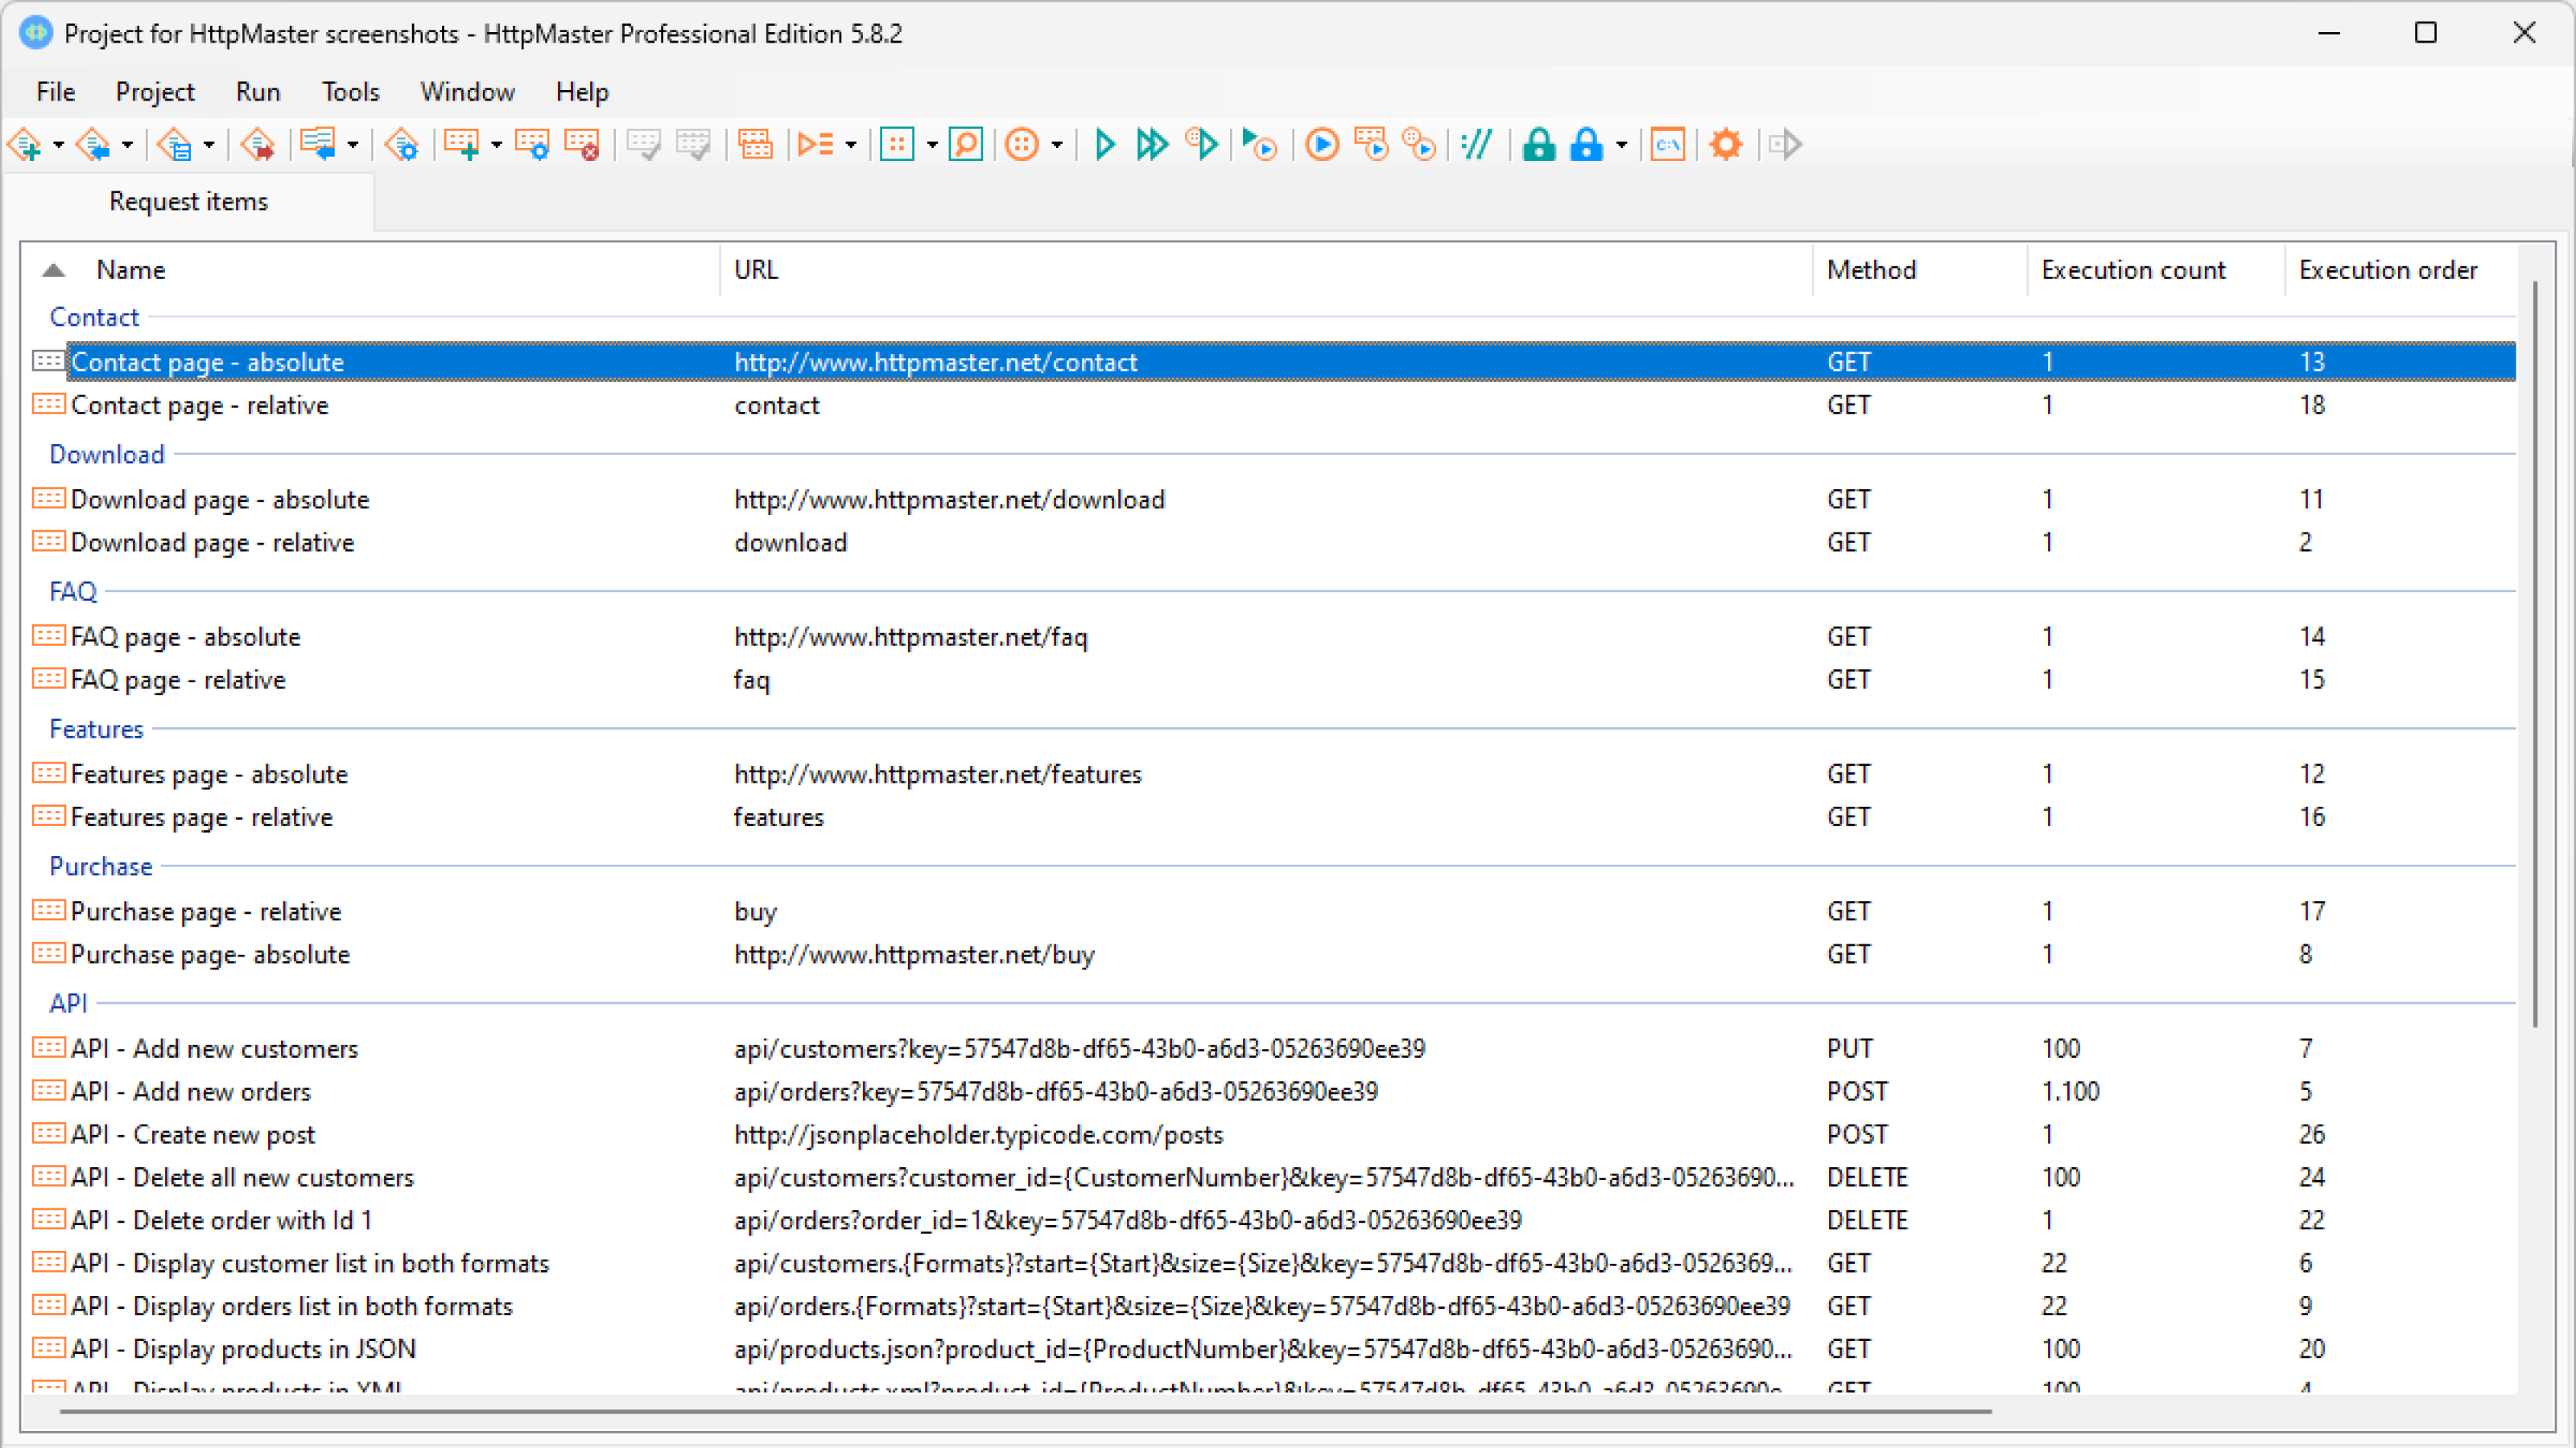Select the URL encode/decode icon
This screenshot has width=2576, height=1448.
tap(1476, 145)
